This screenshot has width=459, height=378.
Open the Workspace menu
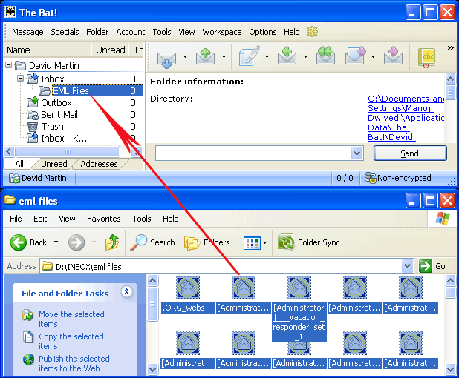222,32
